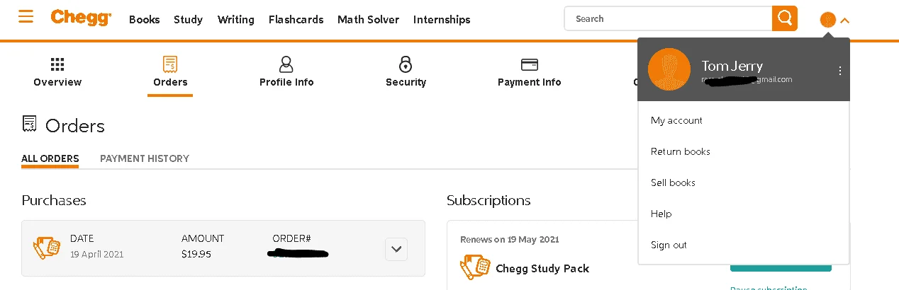Focus the Search input field
Image resolution: width=899 pixels, height=290 pixels.
click(x=669, y=18)
